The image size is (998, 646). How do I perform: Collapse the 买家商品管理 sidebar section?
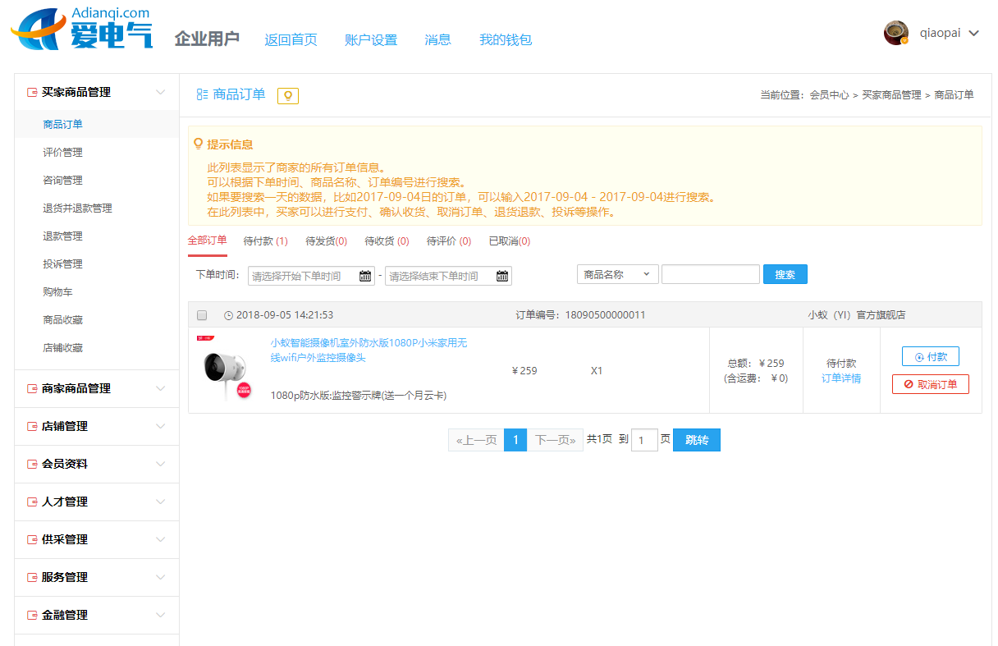point(161,92)
